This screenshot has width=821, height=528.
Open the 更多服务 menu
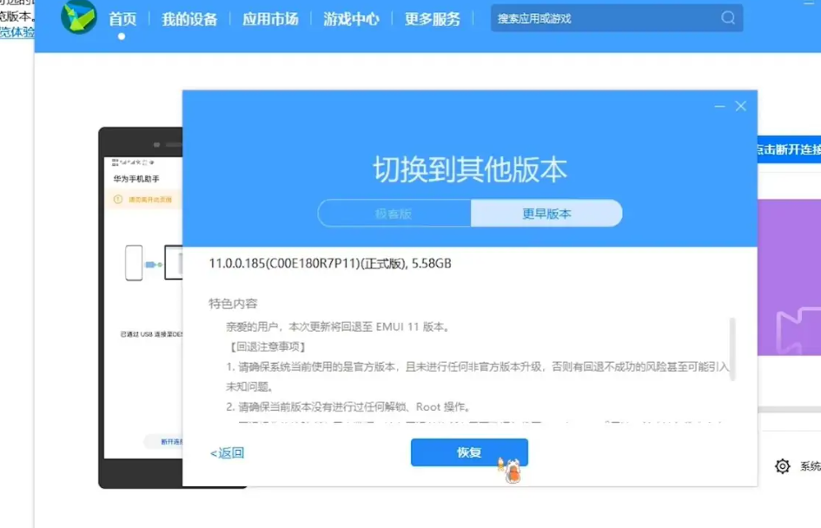[433, 19]
